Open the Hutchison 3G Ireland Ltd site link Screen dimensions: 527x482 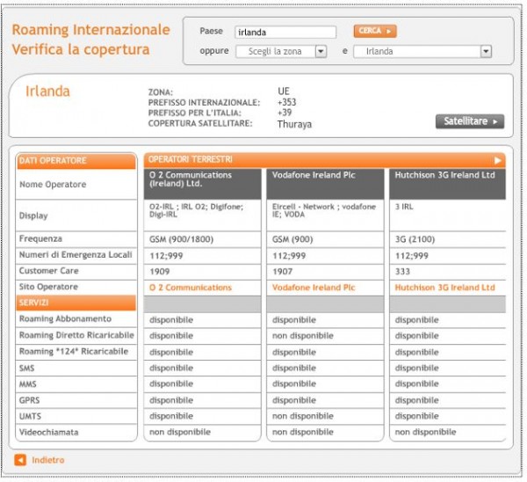[x=444, y=288]
